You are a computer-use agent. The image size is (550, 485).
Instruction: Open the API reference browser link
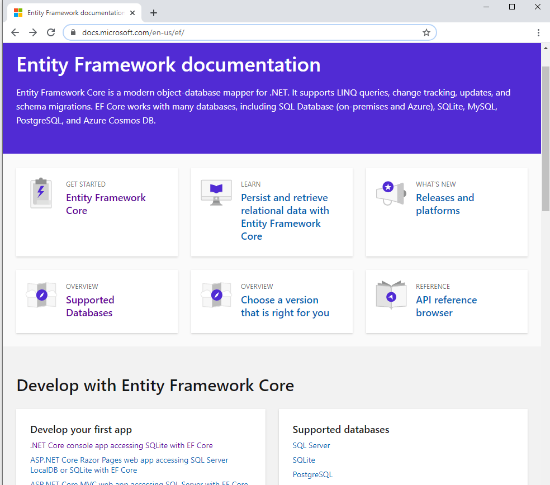[446, 306]
